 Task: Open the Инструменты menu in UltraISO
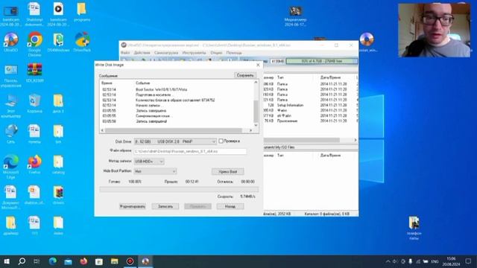point(194,53)
